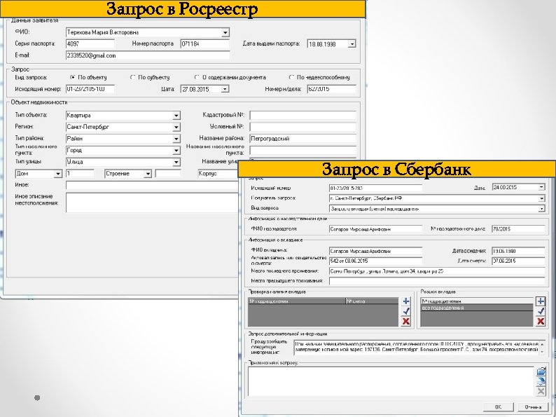Click the Номер н/дела field (62/2015)
This screenshot has height=417, width=556.
pos(331,89)
